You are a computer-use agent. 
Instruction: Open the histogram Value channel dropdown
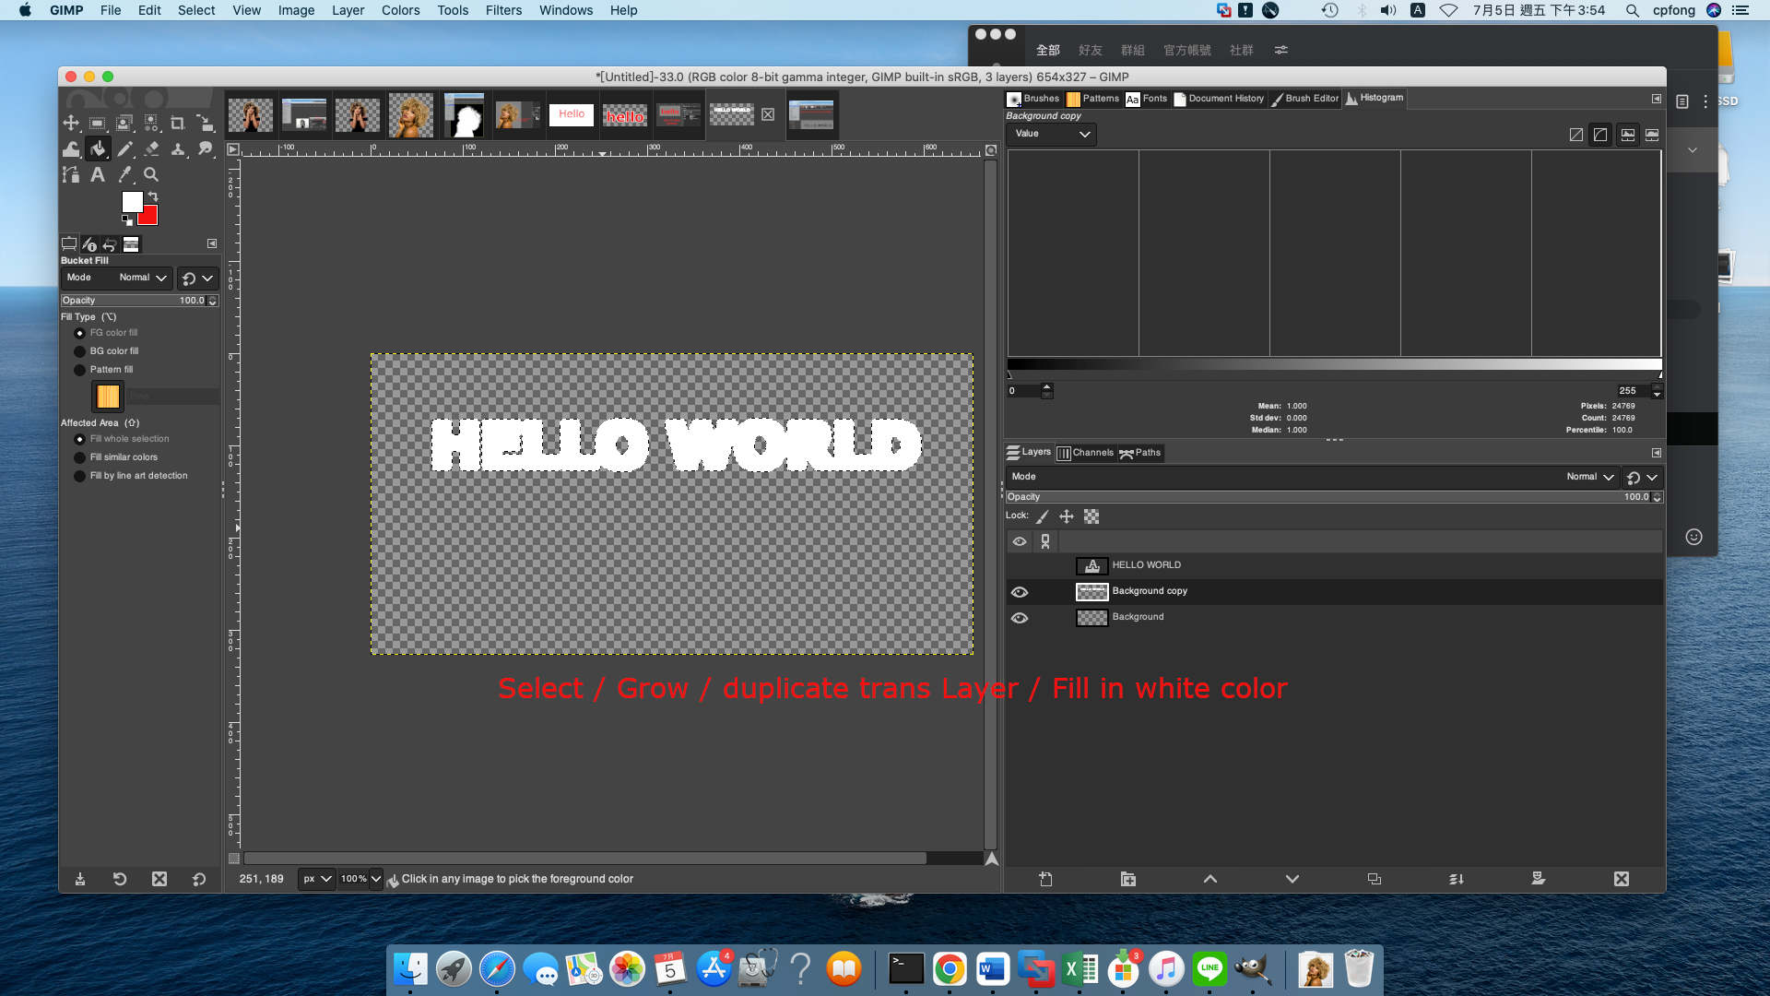pos(1052,134)
